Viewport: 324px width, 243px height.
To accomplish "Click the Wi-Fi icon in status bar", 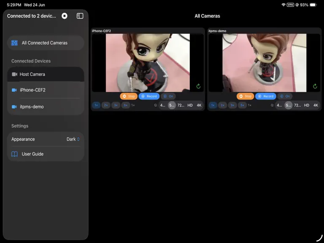I will 283,5.
